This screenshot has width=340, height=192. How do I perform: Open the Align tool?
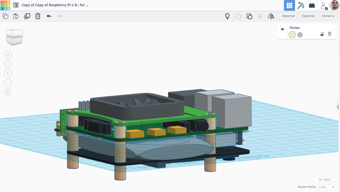click(x=260, y=16)
